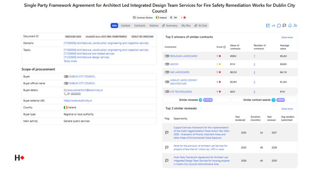Viewport: 326px width, 170px height.
Task: Click the 1 star rating badge under title
Action: coord(183,17)
